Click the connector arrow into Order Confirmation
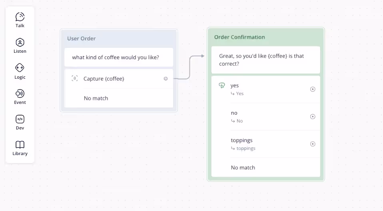Image resolution: width=383 pixels, height=211 pixels. click(x=202, y=56)
